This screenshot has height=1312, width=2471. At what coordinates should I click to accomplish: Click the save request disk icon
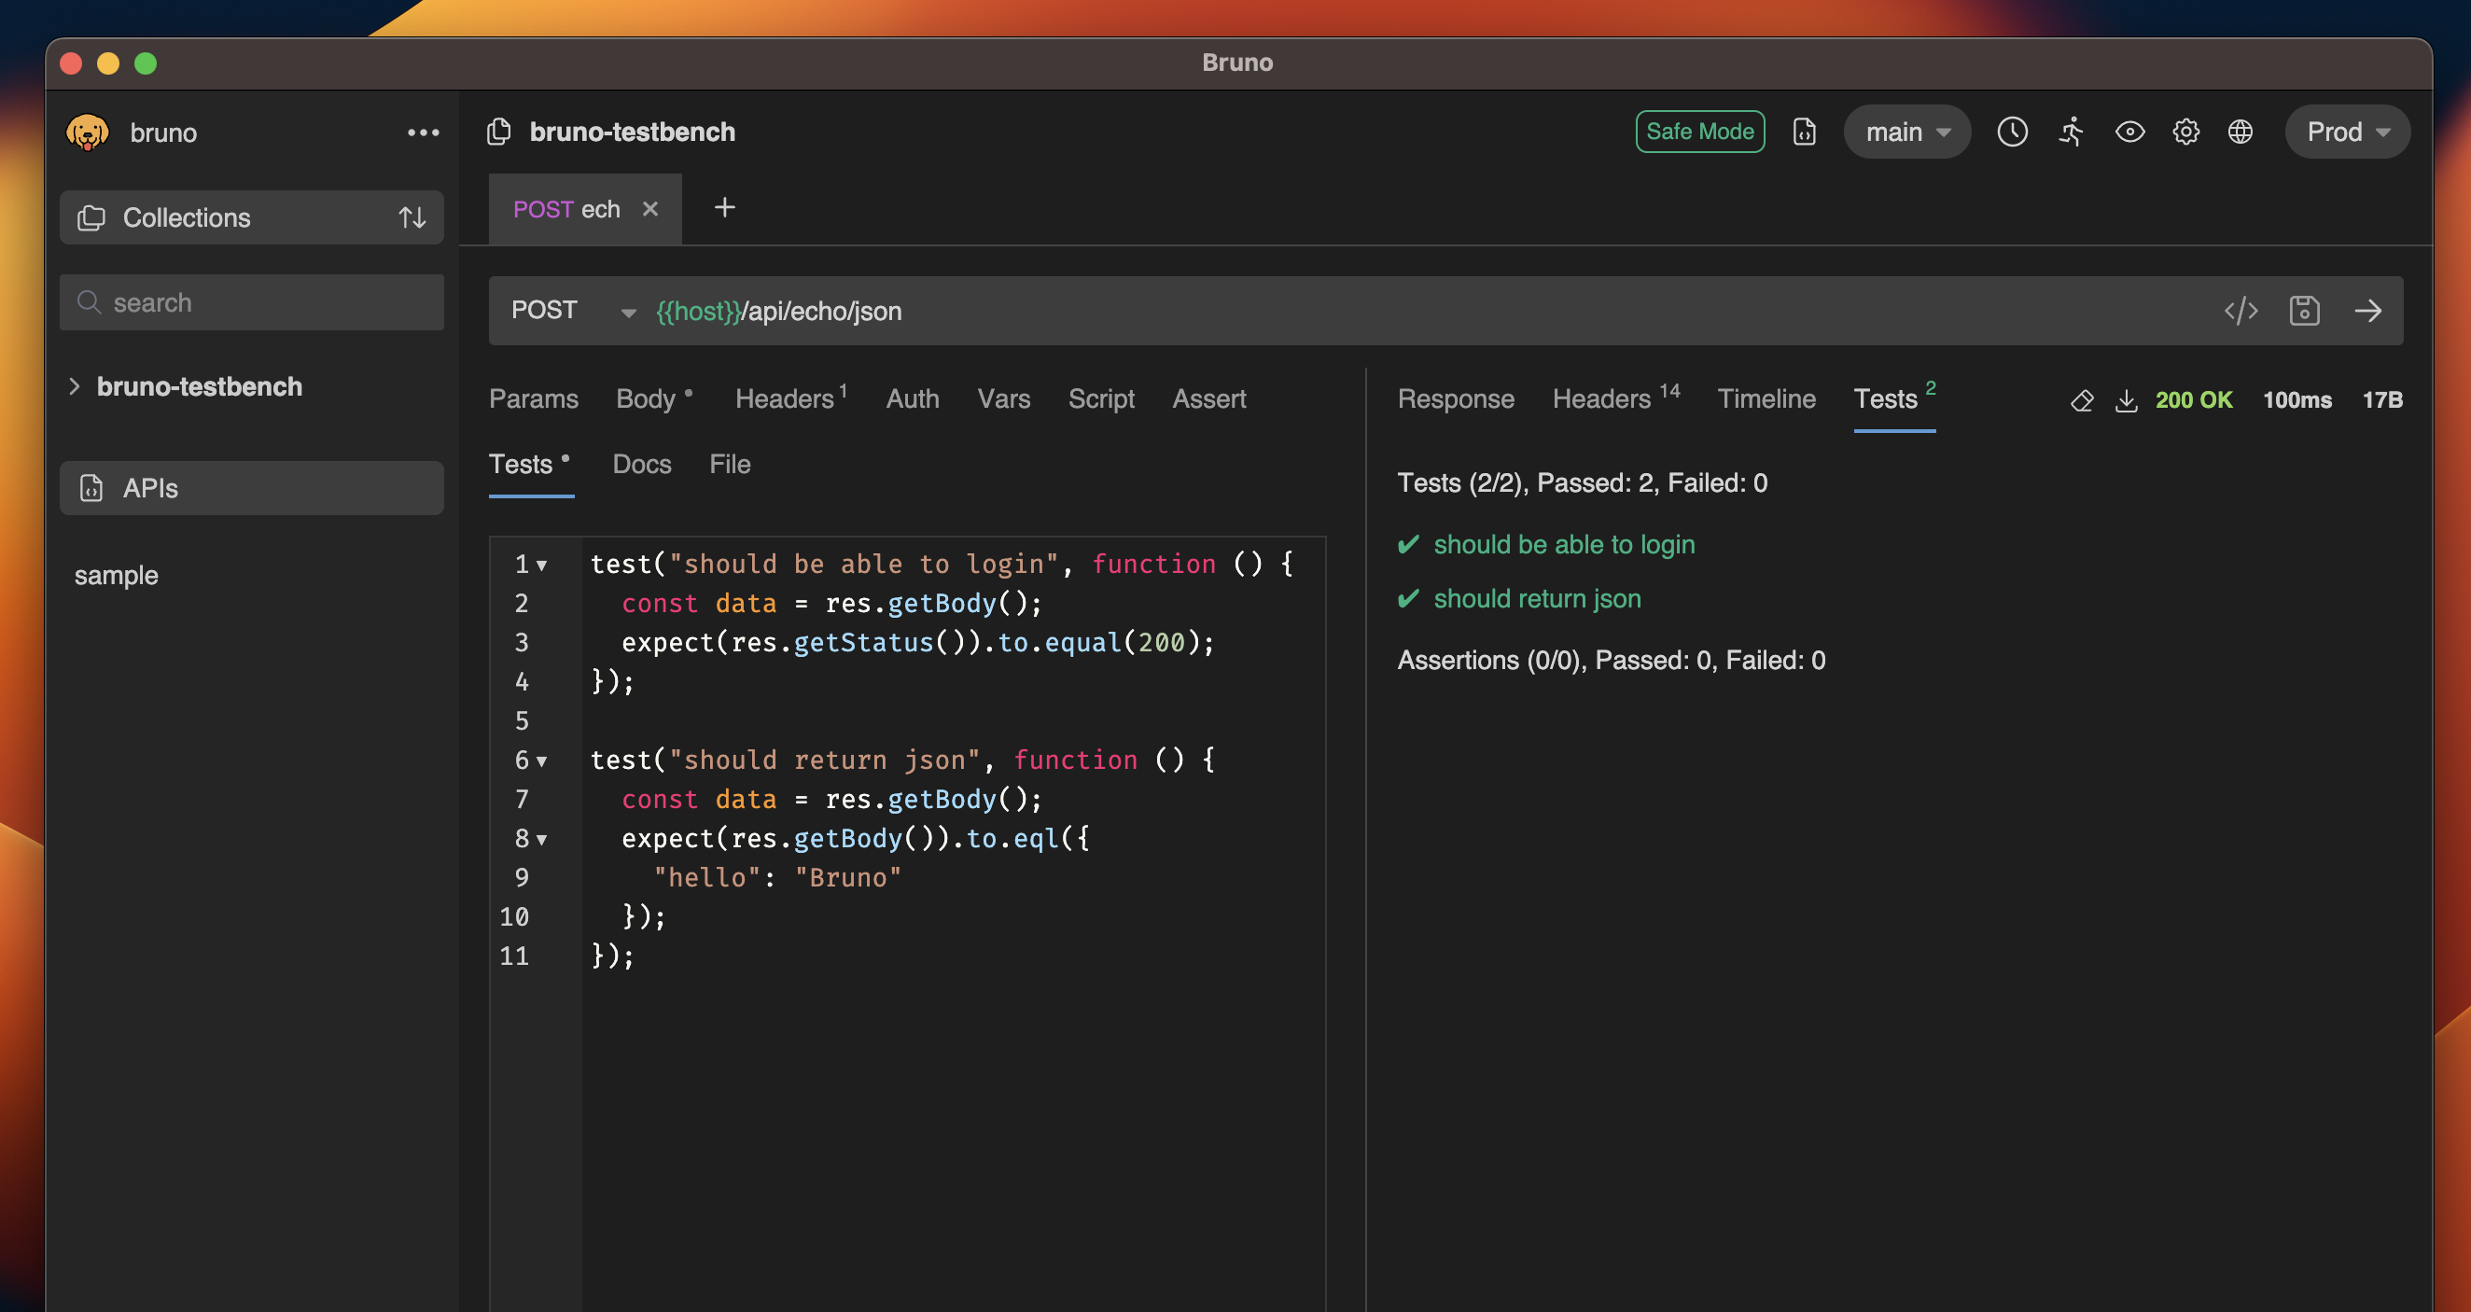point(2304,311)
